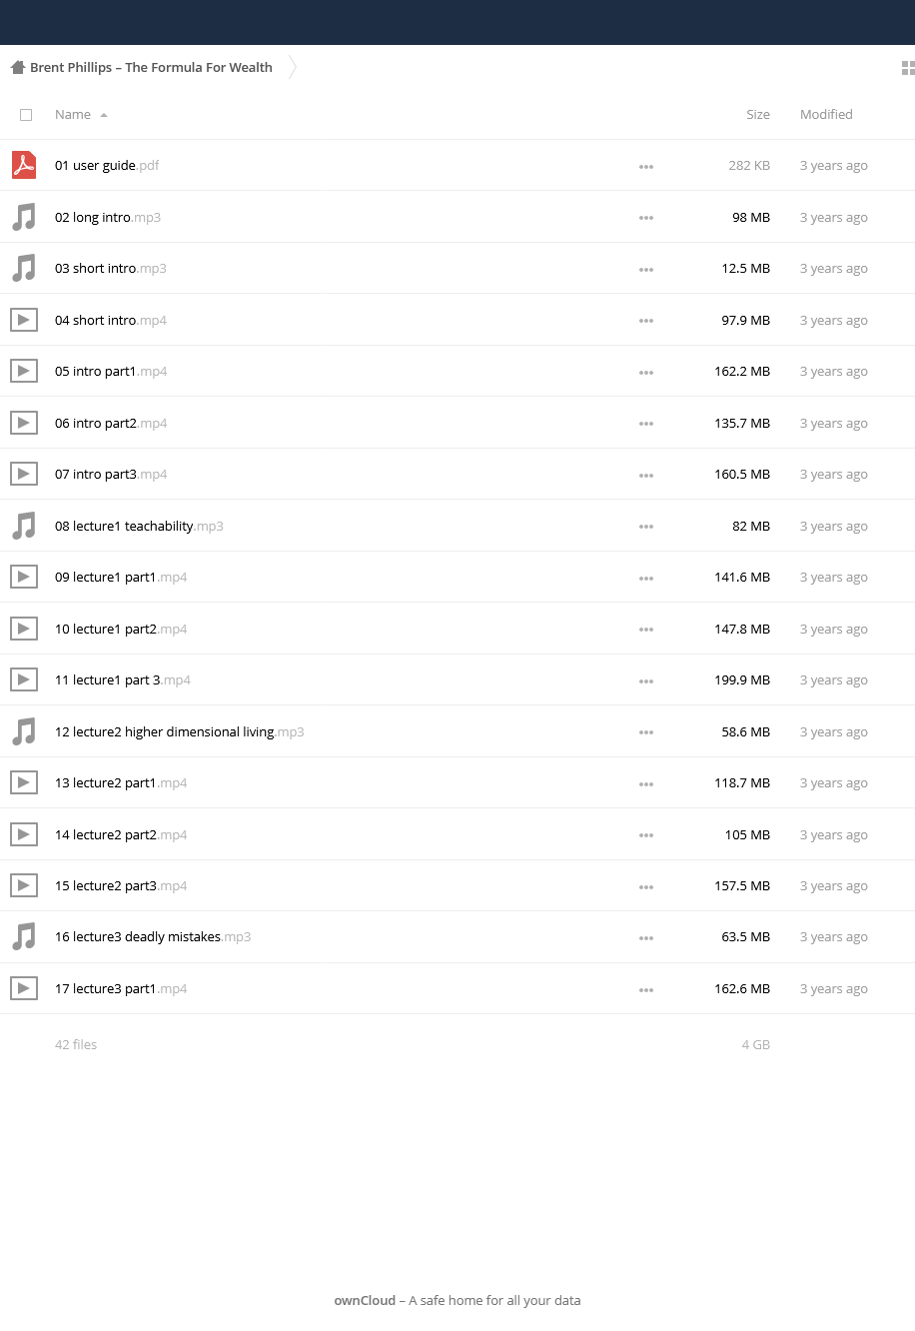Click the music icon for 08 lecture1 teachability
The image size is (915, 1331).
click(24, 526)
